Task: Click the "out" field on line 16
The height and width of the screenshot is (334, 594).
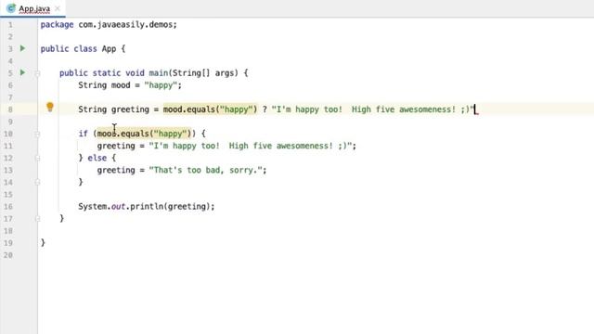Action: pyautogui.click(x=118, y=206)
